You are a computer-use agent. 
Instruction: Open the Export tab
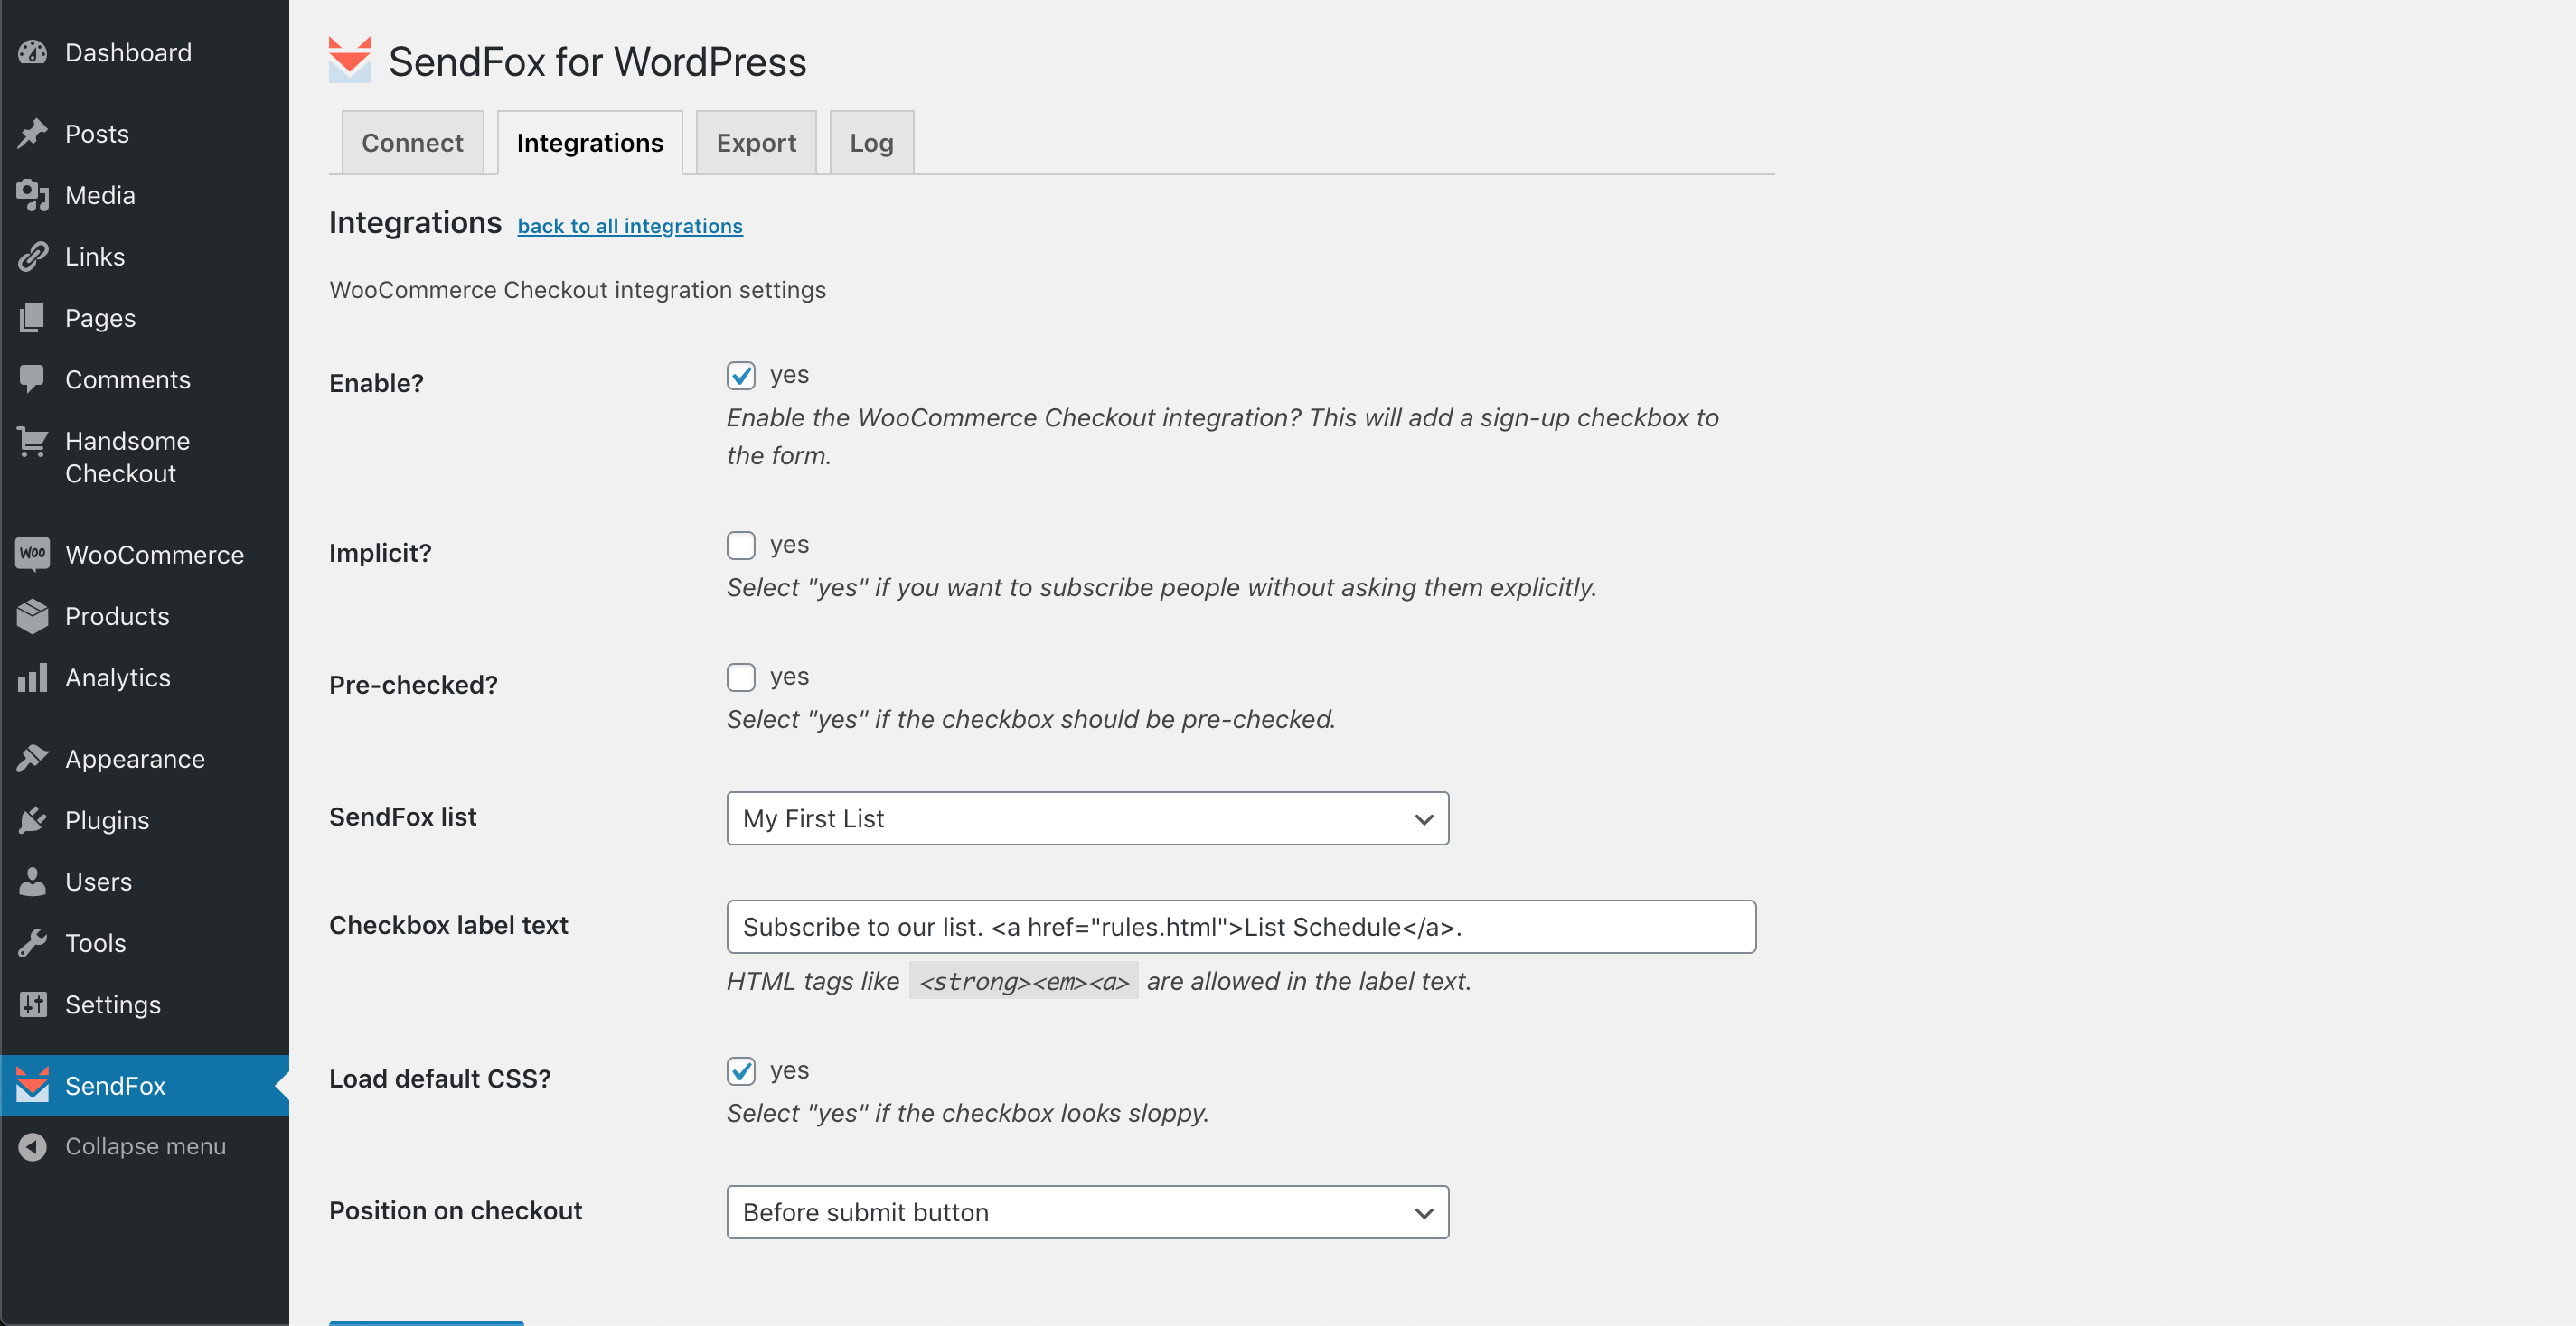[756, 143]
